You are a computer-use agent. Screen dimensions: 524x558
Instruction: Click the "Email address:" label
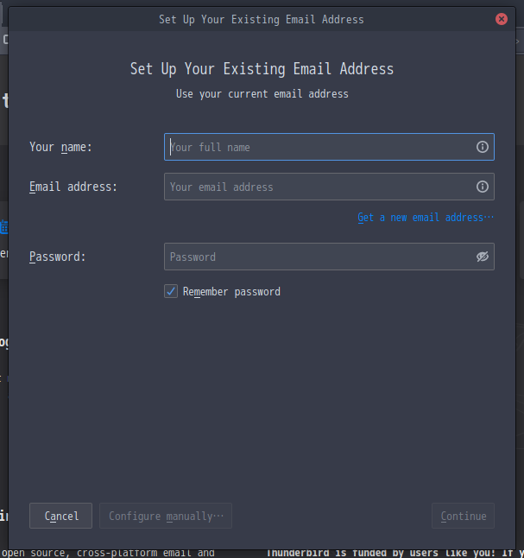point(73,187)
